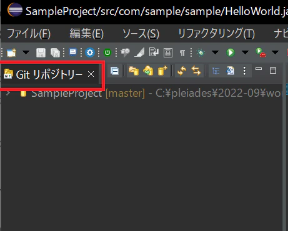Click the Save floppy disk icon

tap(41, 52)
